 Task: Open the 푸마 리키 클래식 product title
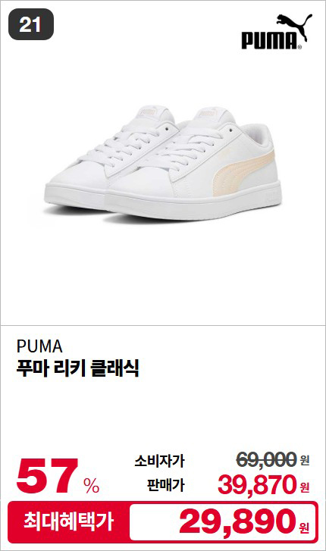(78, 368)
